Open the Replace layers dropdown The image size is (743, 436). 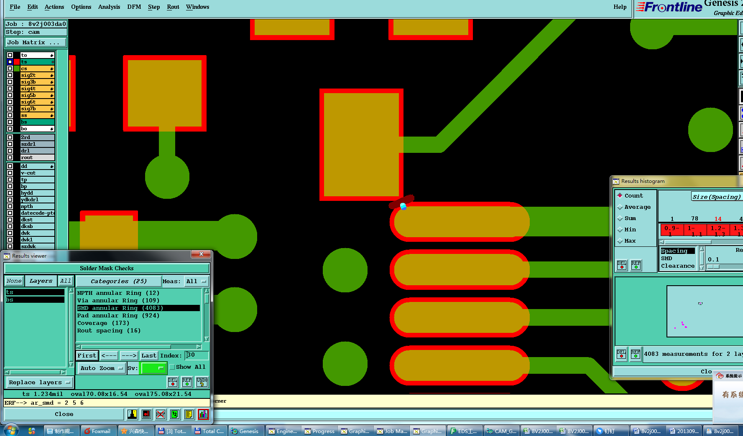pyautogui.click(x=39, y=383)
